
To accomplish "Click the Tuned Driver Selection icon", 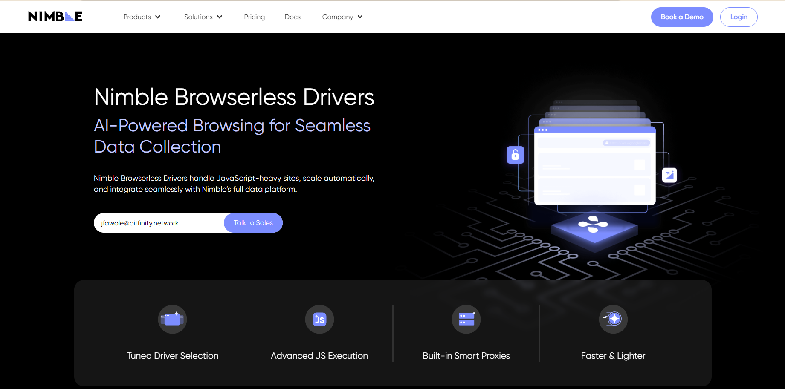I will tap(172, 319).
